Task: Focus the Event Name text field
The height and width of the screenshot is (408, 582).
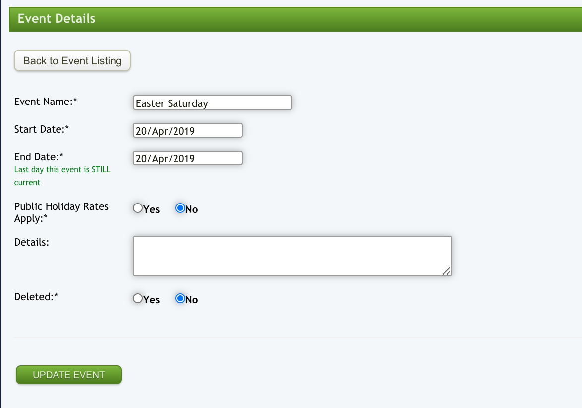Action: click(x=213, y=103)
